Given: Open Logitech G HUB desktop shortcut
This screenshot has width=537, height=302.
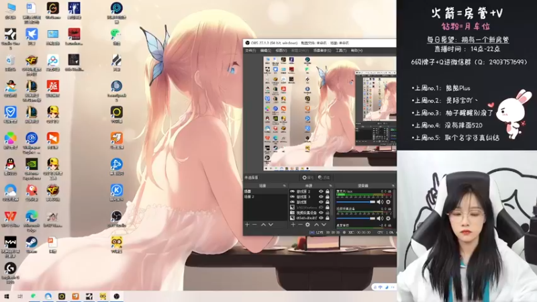Looking at the screenshot, I should point(10,272).
